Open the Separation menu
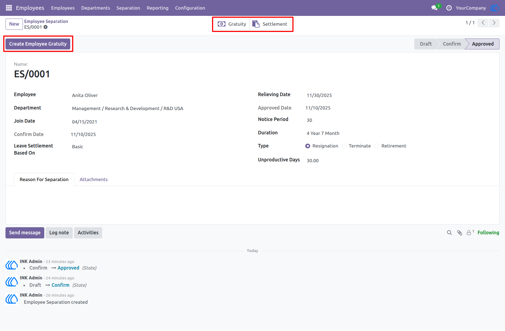505x331 pixels. [x=128, y=8]
